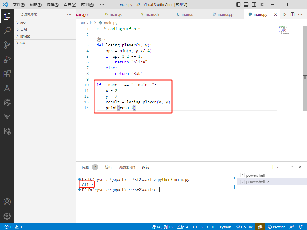The height and width of the screenshot is (230, 307).
Task: Click Go Live in status bar
Action: coord(245,227)
